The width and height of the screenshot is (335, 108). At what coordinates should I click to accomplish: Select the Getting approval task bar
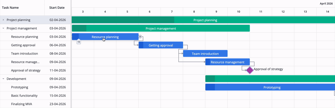click(x=161, y=45)
